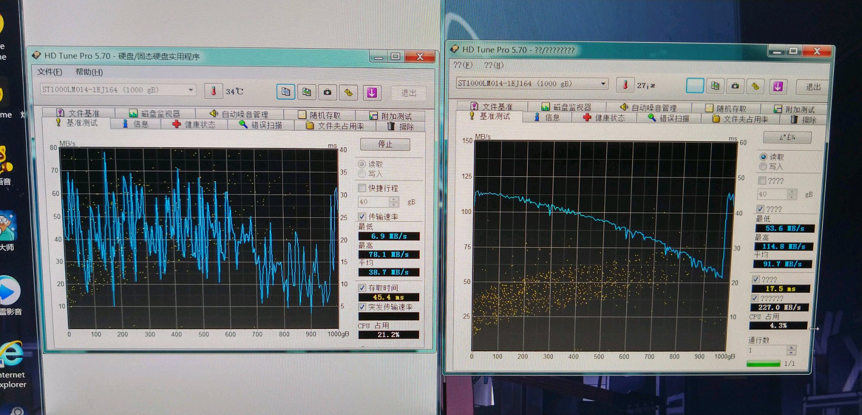Copy screenshot to clipboard in right HD Tune window
This screenshot has width=862, height=415.
click(x=715, y=86)
